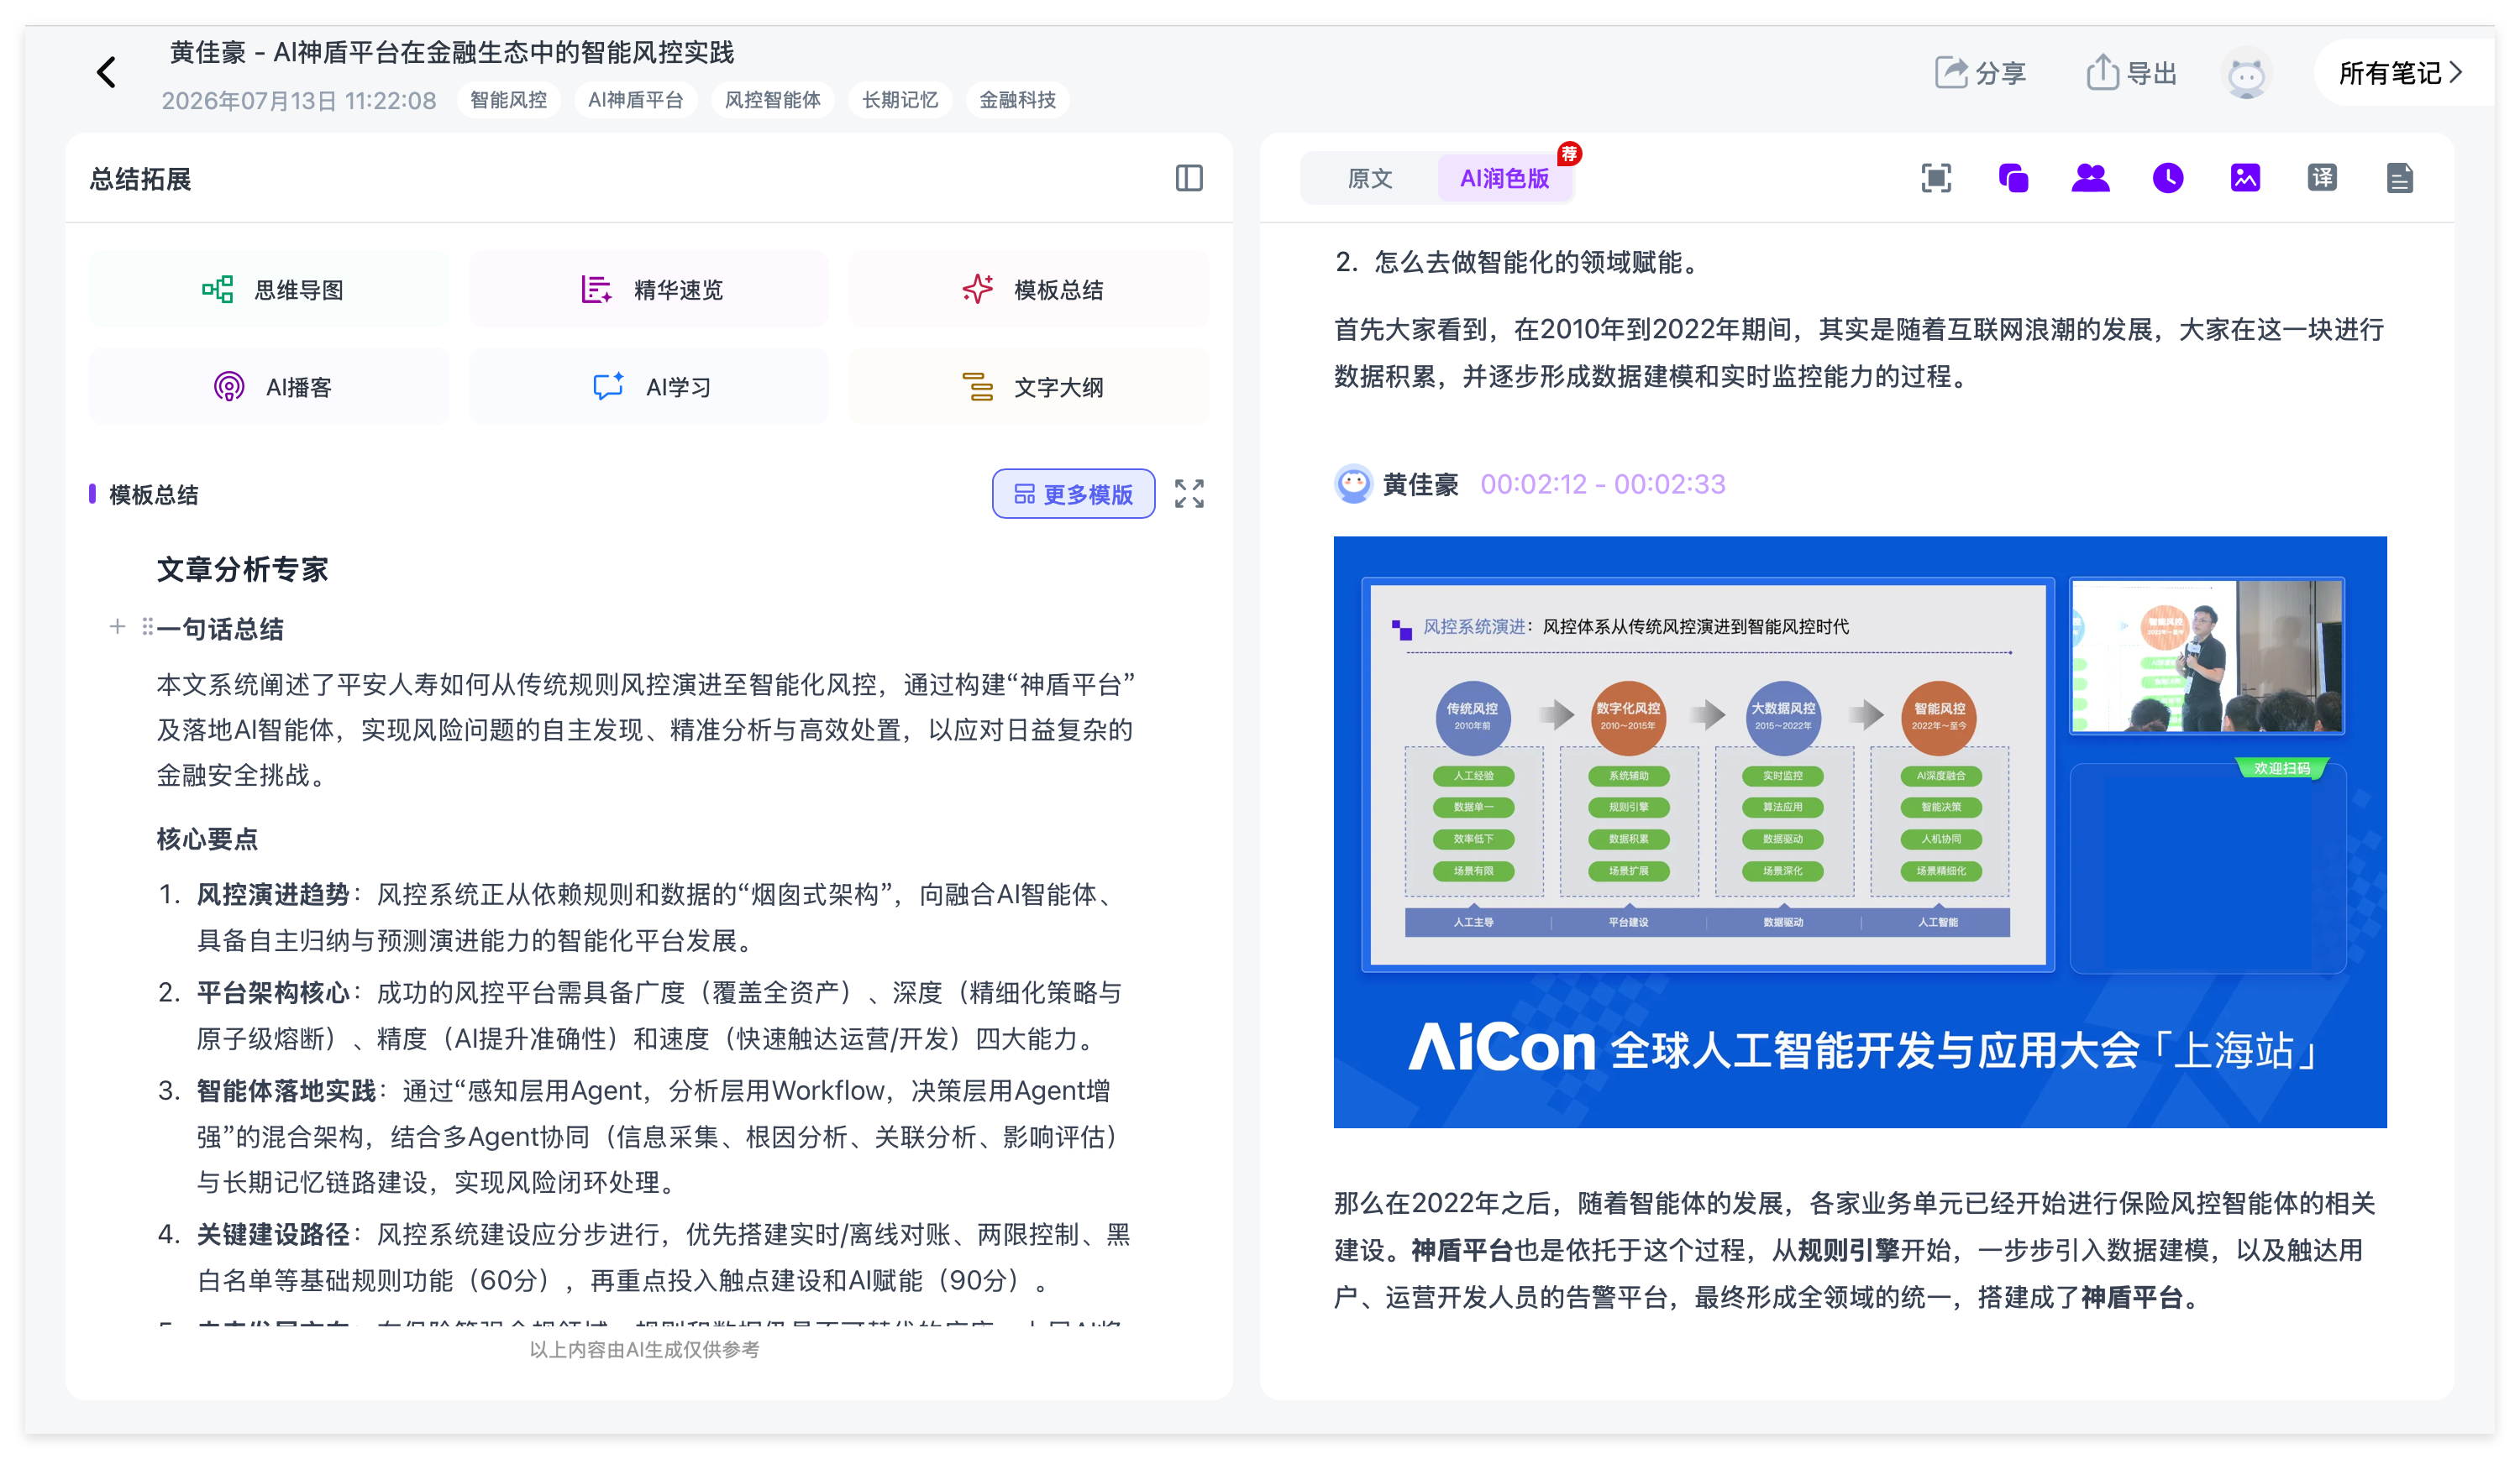
Task: Click 总结拓展 panel title
Action: coord(140,179)
